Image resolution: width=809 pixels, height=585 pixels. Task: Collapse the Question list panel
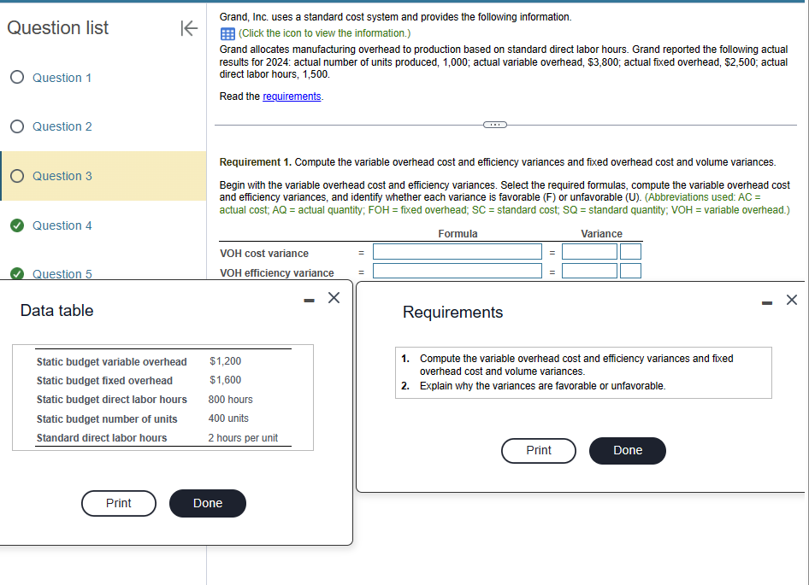189,27
